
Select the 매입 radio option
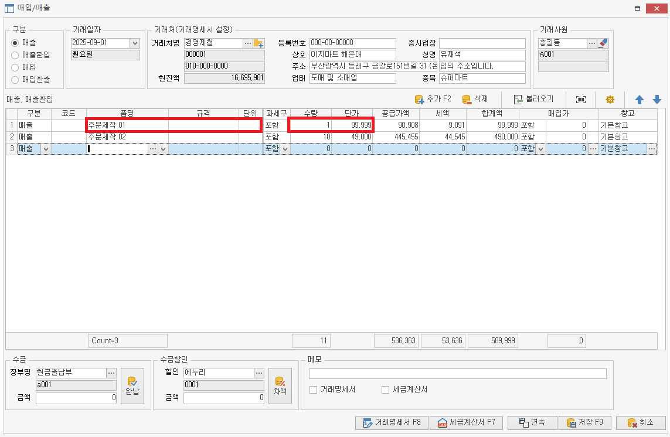click(15, 67)
